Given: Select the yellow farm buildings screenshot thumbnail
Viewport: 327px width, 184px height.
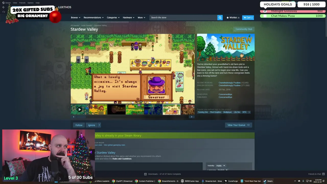Looking at the screenshot, I should coord(98,110).
